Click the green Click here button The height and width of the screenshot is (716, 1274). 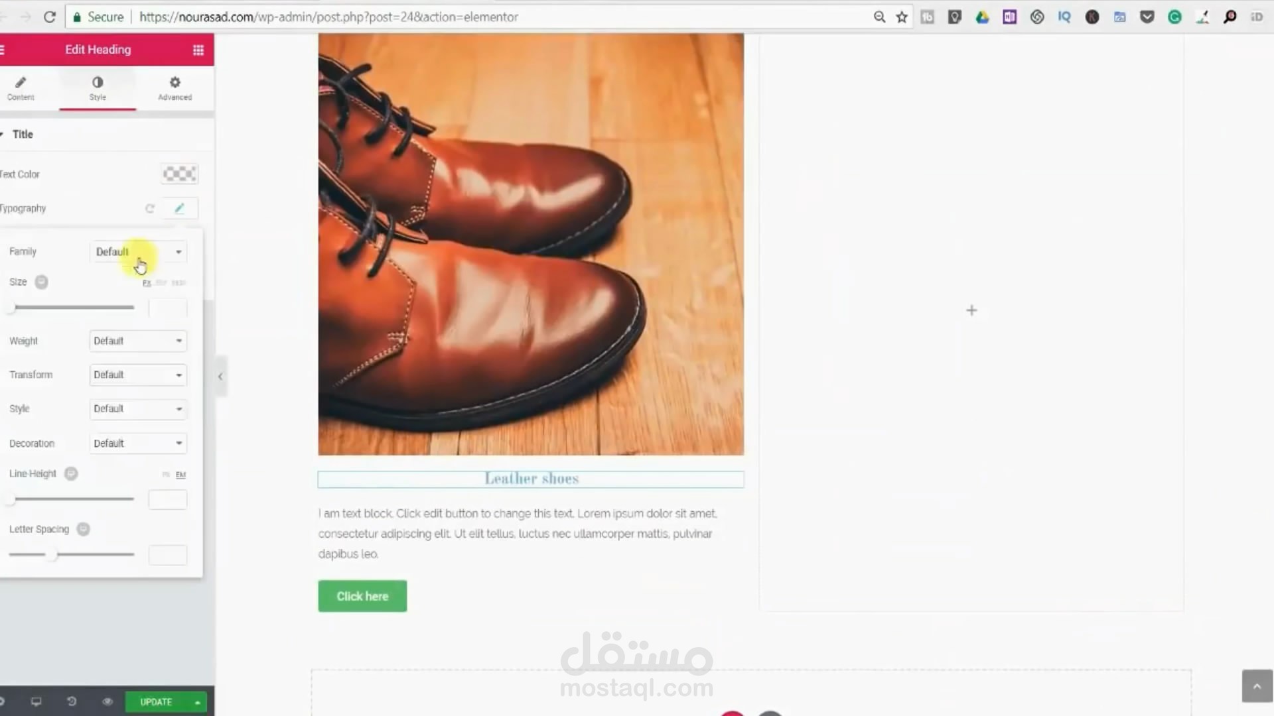click(x=362, y=596)
